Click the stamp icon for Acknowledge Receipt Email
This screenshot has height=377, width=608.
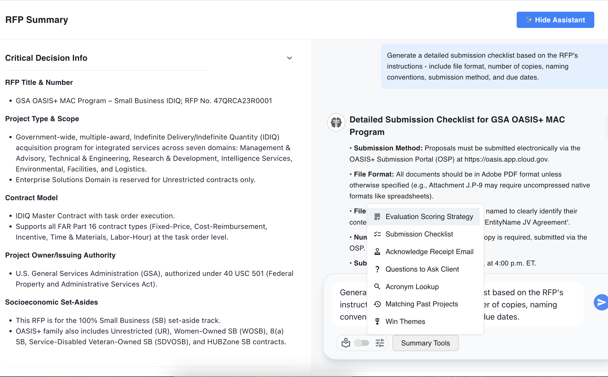377,252
